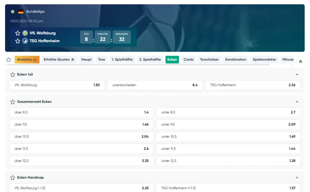Click the soccer ball sport icon
The height and width of the screenshot is (192, 310).
click(13, 12)
